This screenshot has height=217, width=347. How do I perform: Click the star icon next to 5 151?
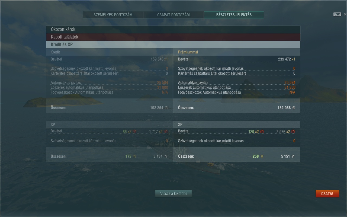click(293, 156)
